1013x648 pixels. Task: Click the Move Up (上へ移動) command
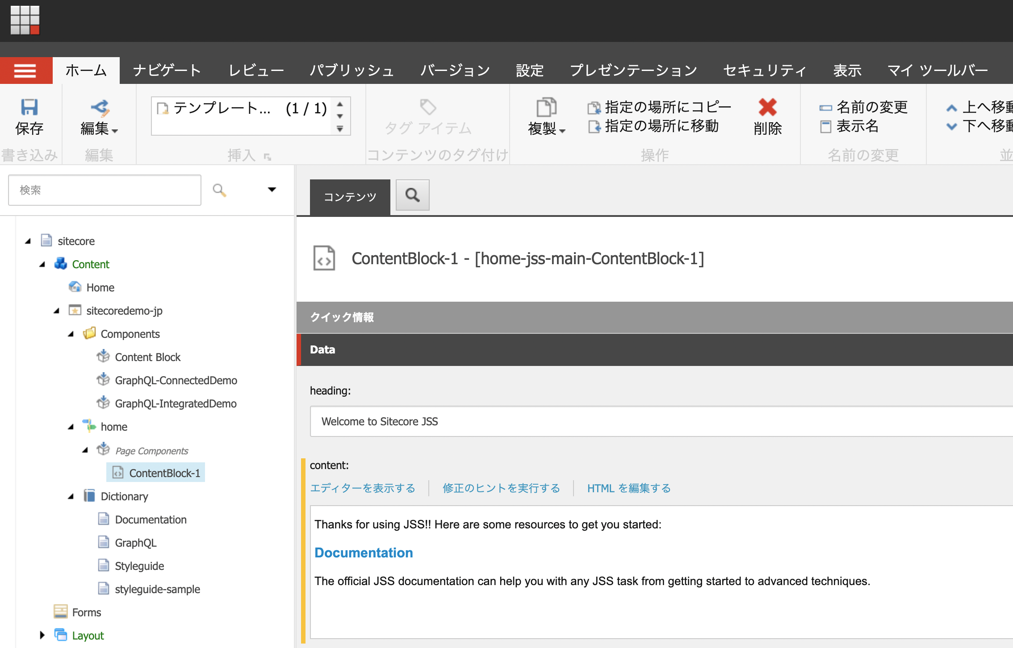tap(979, 107)
